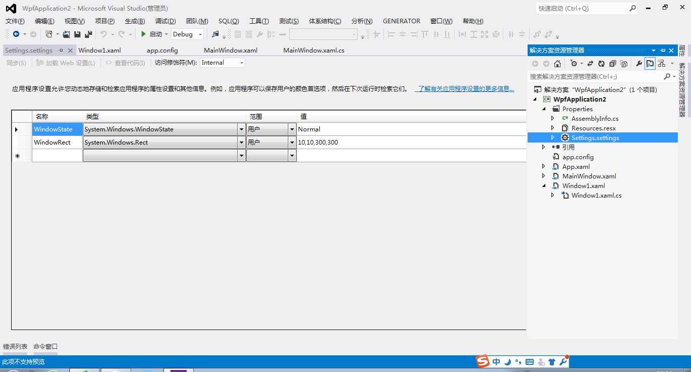This screenshot has height=372, width=691.
Task: Open the 错误列表 error list tab
Action: (x=15, y=347)
